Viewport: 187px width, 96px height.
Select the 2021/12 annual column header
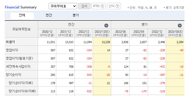pyautogui.click(x=65, y=33)
